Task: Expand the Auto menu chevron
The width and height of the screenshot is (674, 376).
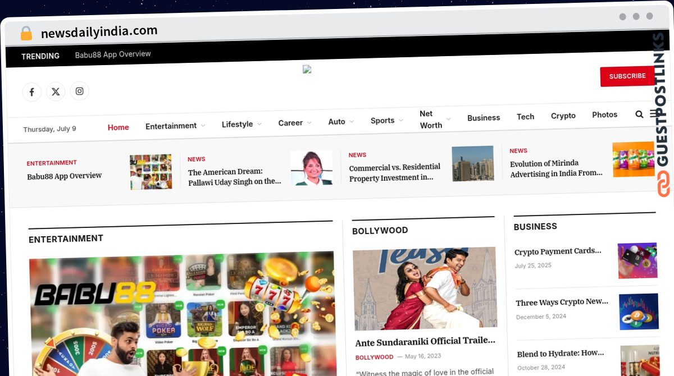Action: pos(352,121)
